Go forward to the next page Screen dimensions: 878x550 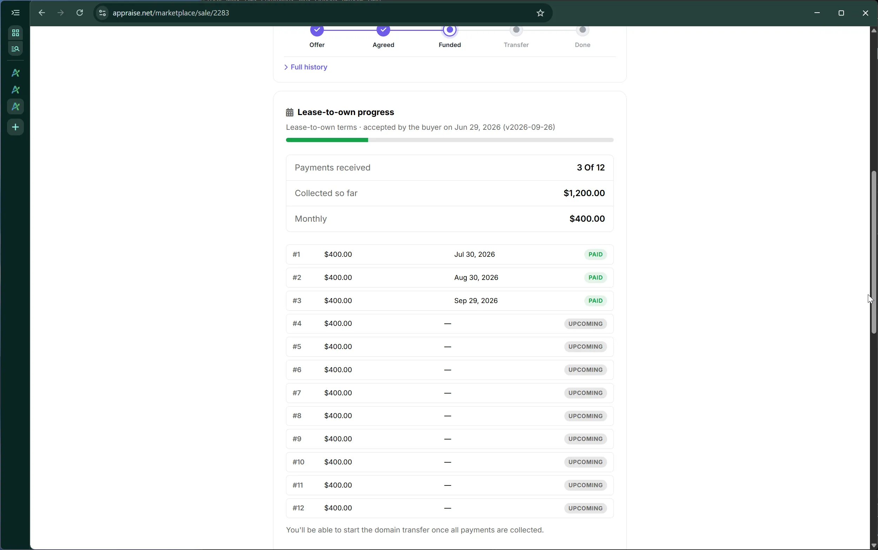tap(61, 13)
